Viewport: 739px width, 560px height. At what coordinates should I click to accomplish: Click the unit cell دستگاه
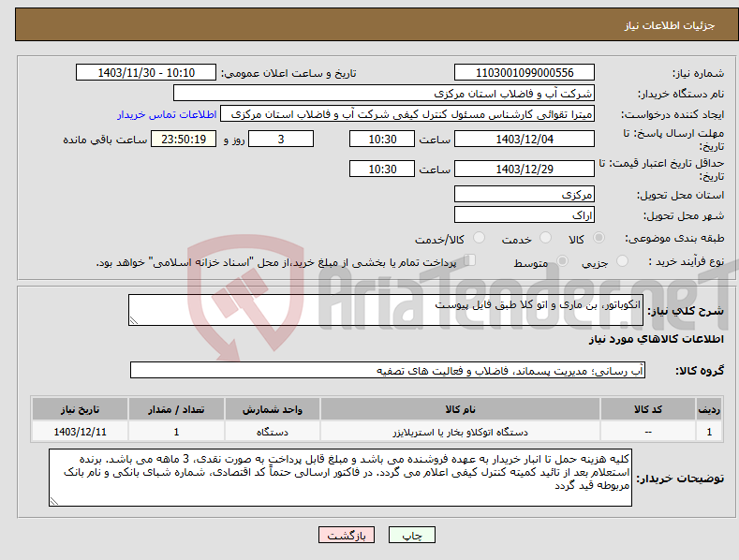273,432
